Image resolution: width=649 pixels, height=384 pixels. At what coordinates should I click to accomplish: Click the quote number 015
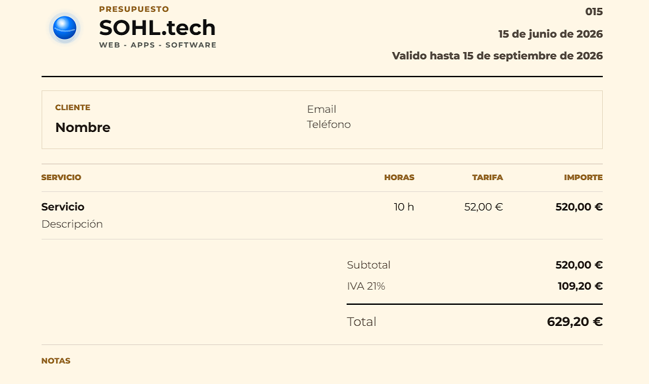tap(594, 12)
